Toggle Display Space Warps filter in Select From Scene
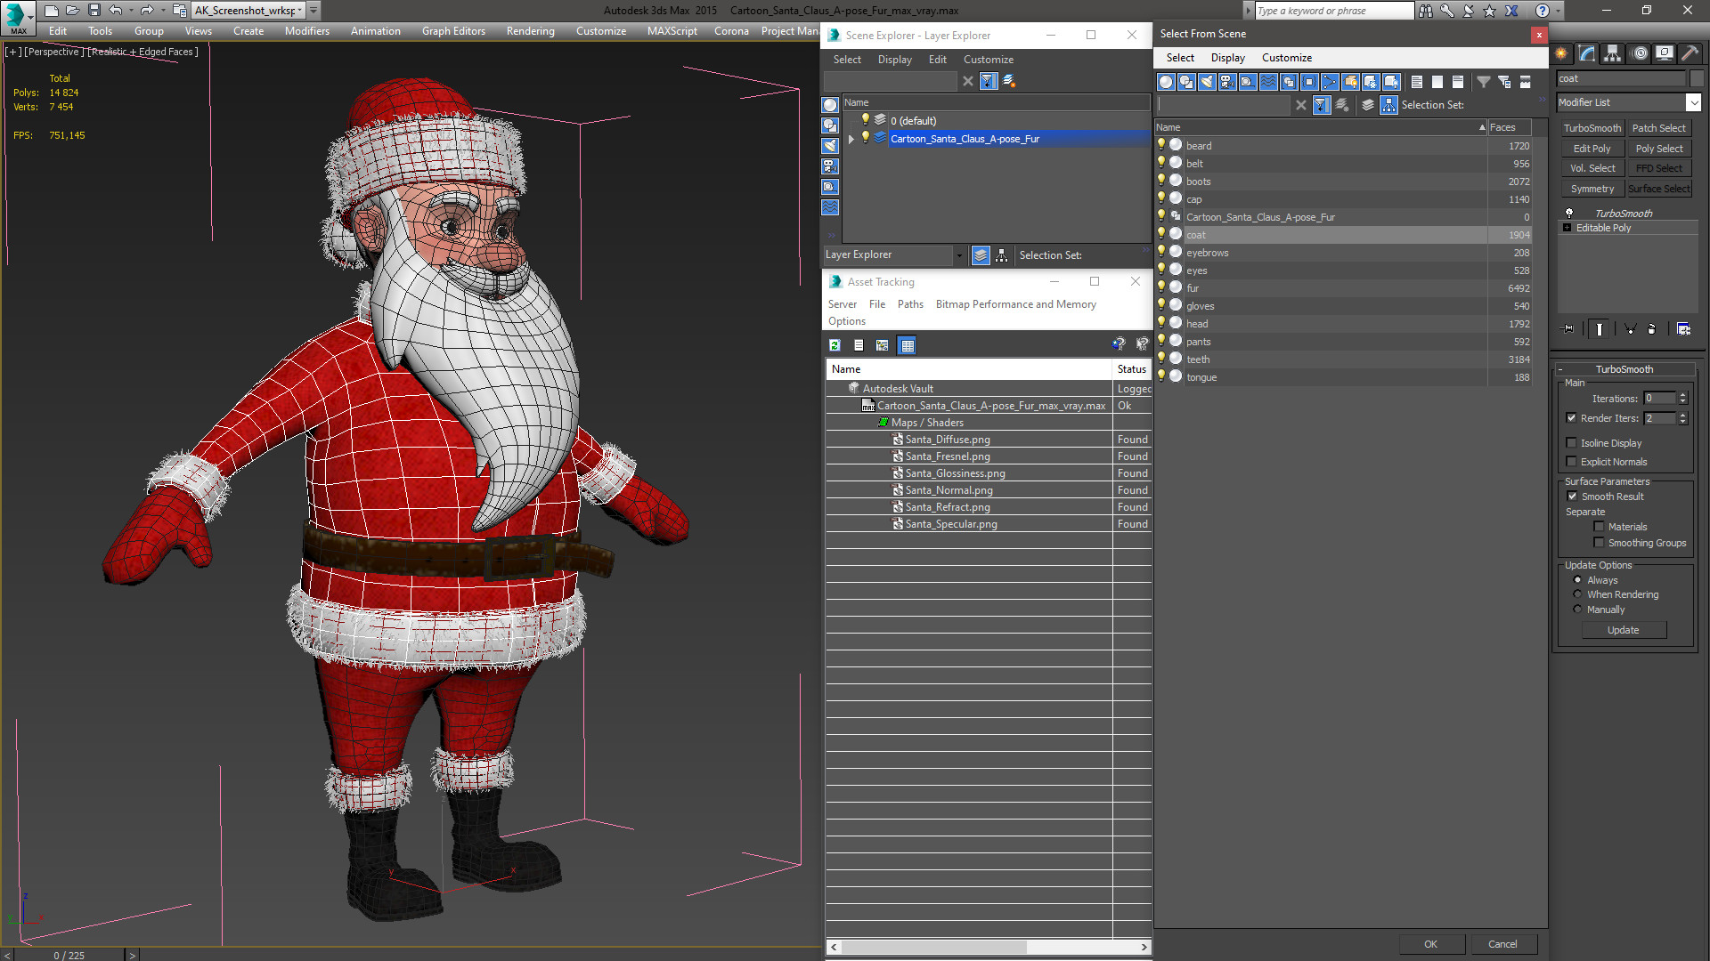Image resolution: width=1710 pixels, height=961 pixels. pos(1268,82)
